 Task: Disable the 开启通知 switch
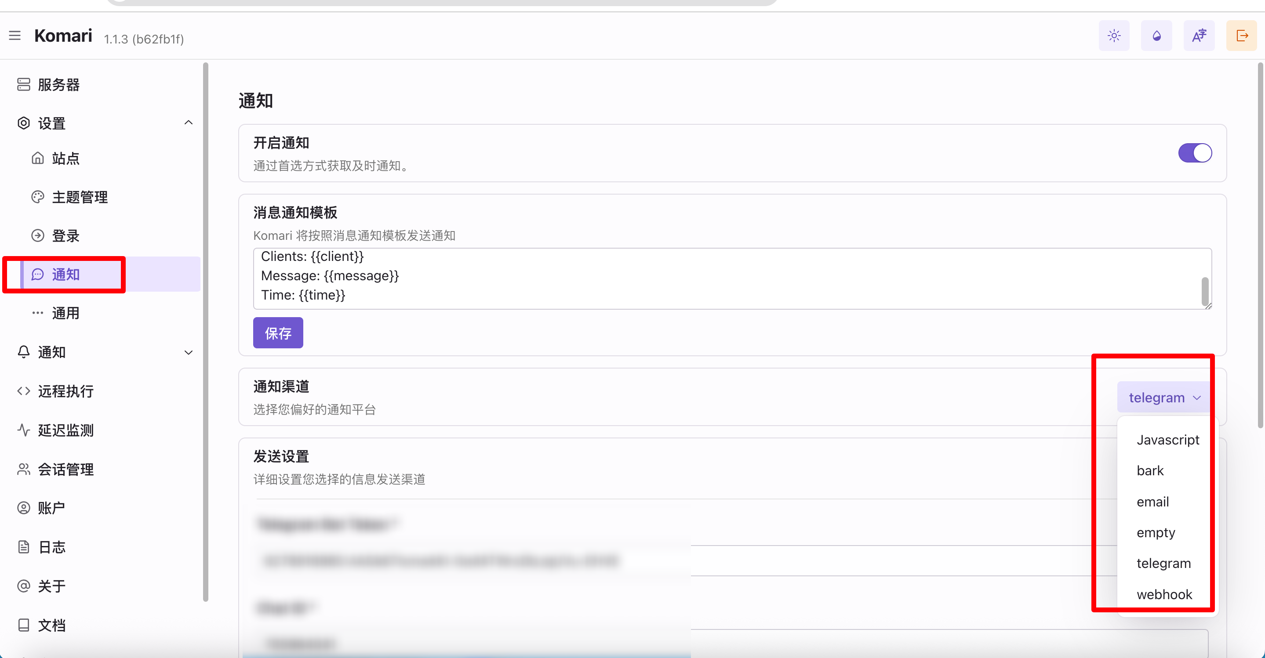1194,152
